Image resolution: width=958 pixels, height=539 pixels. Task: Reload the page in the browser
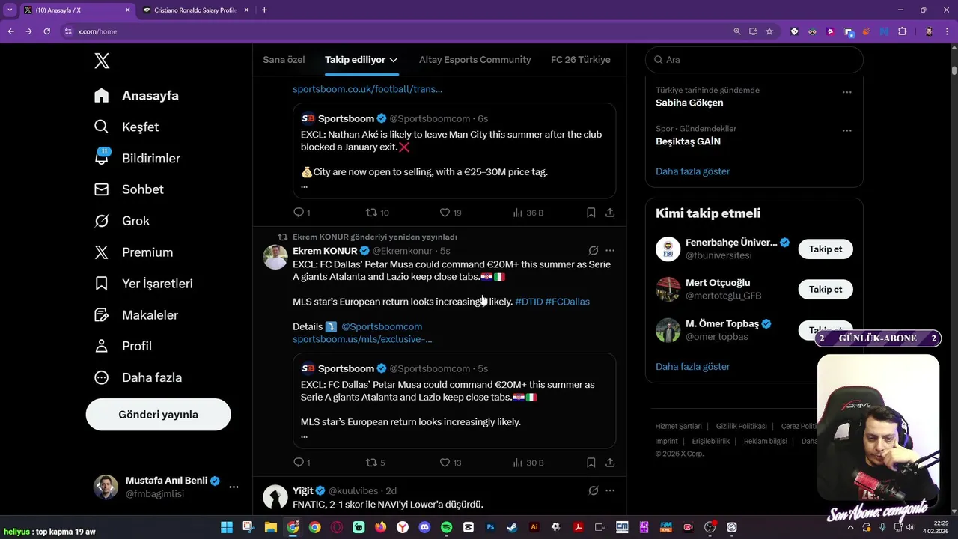coord(46,31)
